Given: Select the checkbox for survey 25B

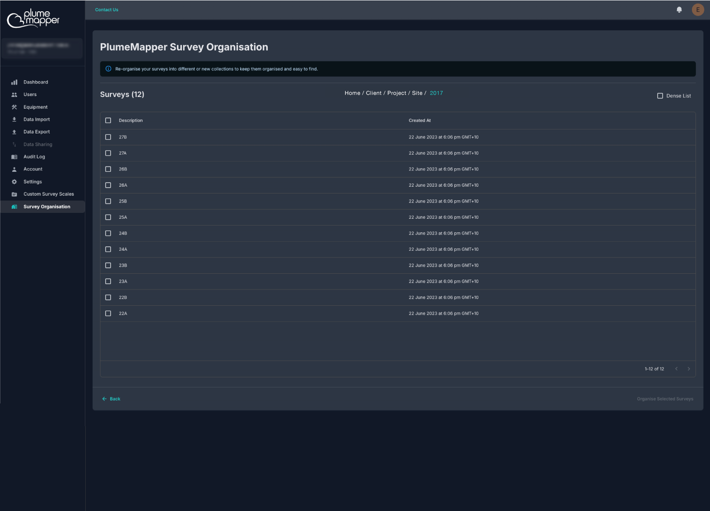Looking at the screenshot, I should (108, 201).
